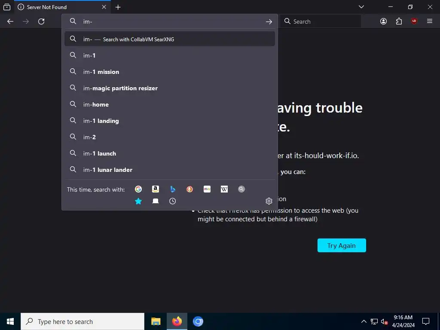Screen dimensions: 440x330
Task: Select the Server Not Found tab
Action: [x=62, y=7]
